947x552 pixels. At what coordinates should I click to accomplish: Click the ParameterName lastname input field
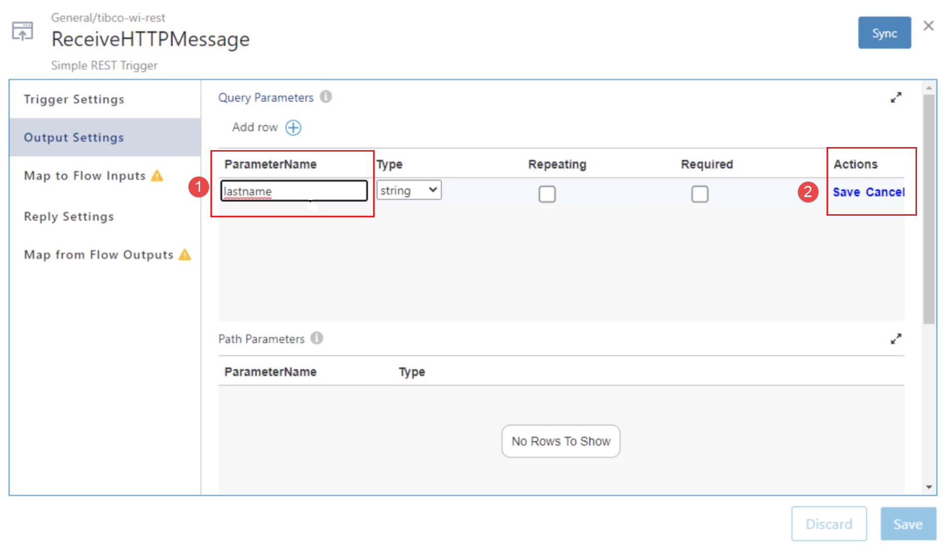point(294,191)
